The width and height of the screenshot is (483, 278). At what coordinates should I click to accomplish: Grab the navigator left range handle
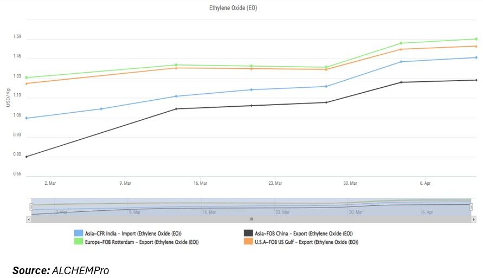31,207
